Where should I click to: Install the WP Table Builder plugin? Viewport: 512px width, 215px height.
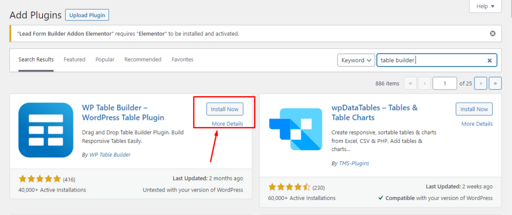(224, 109)
